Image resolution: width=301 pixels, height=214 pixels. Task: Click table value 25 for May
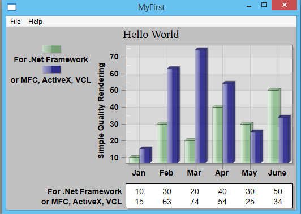pos(250,202)
